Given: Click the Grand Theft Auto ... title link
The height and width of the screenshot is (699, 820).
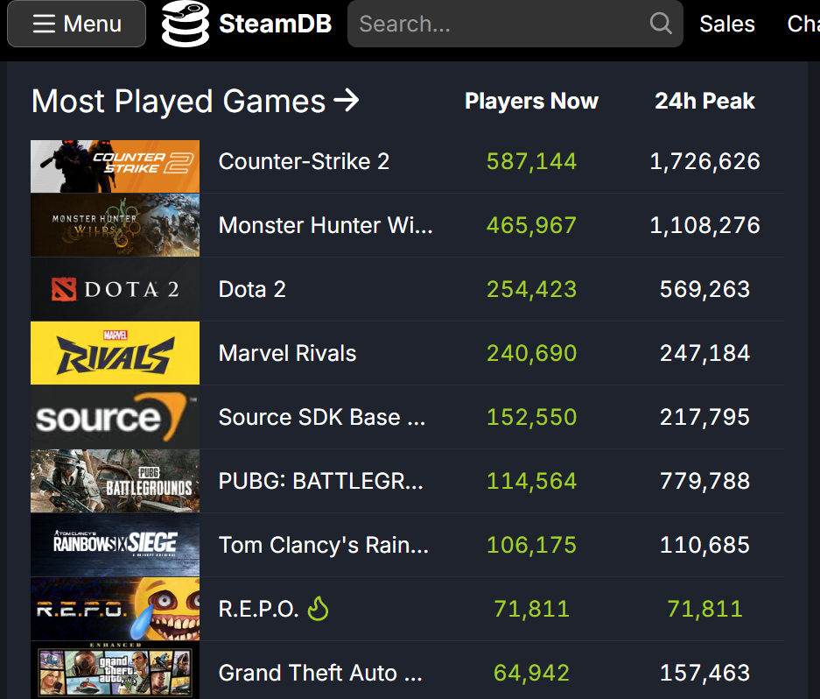Looking at the screenshot, I should click(x=320, y=673).
